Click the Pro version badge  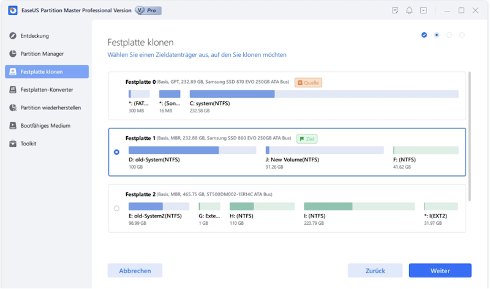(x=148, y=10)
